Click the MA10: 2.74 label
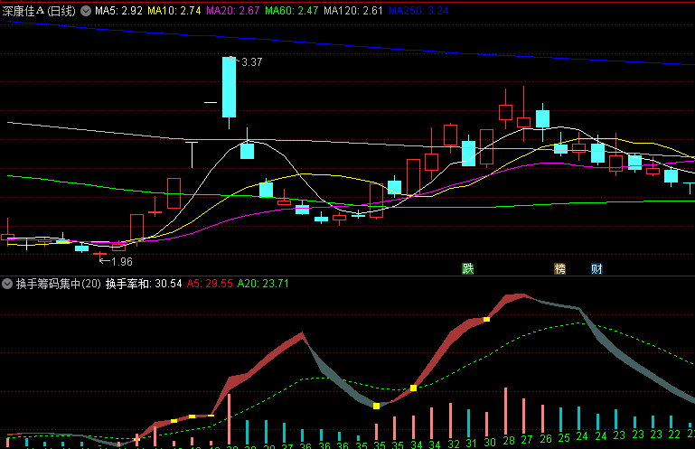 [x=174, y=11]
